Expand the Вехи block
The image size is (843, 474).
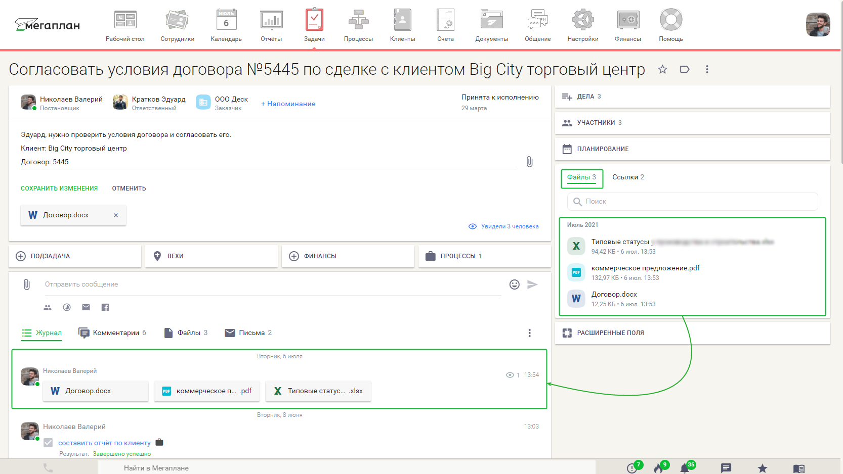[212, 256]
